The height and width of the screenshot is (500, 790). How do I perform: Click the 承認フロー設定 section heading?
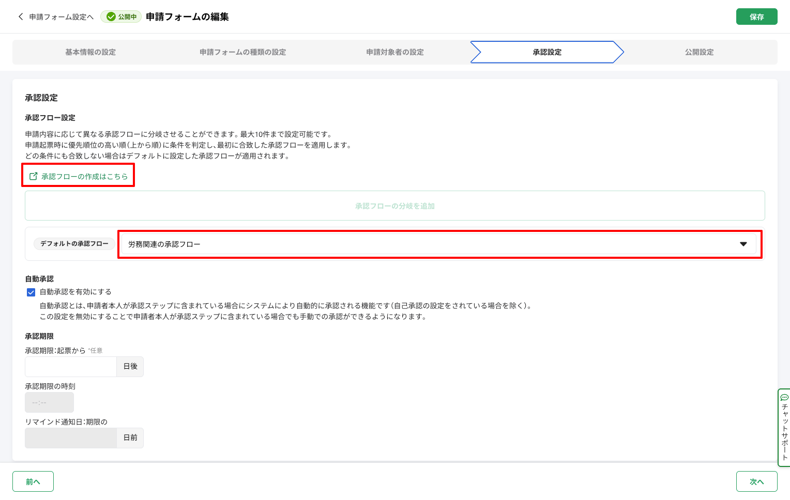pos(50,118)
